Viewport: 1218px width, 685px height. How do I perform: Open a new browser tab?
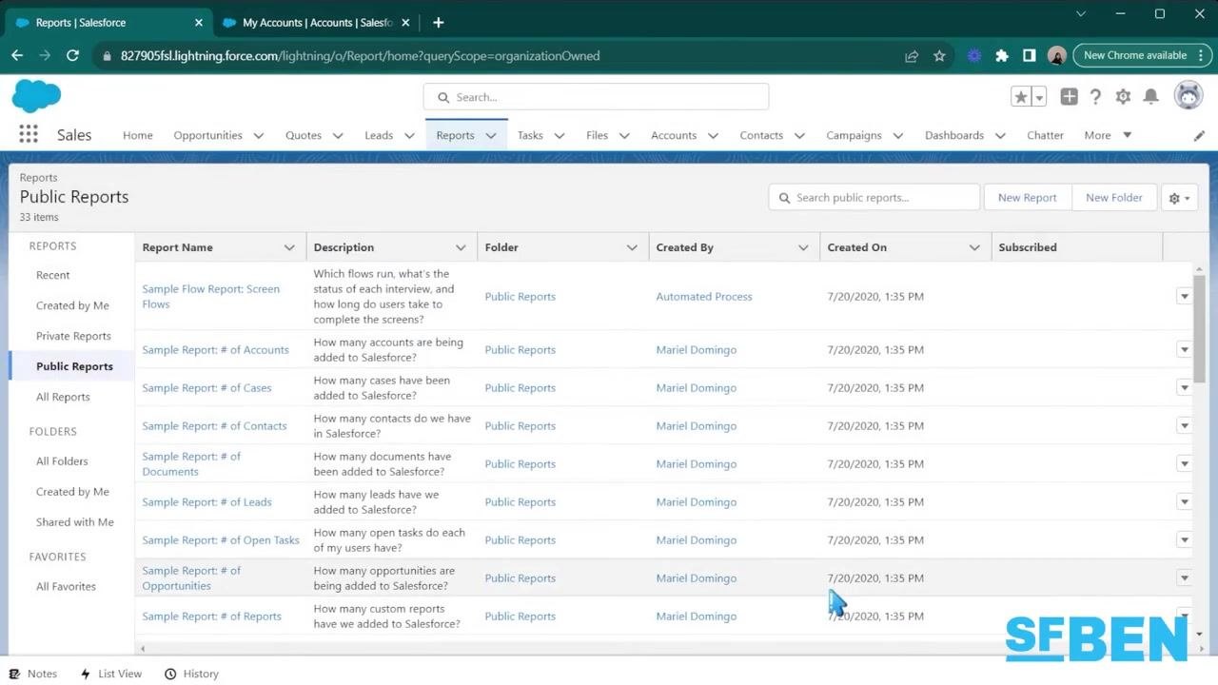pos(438,22)
